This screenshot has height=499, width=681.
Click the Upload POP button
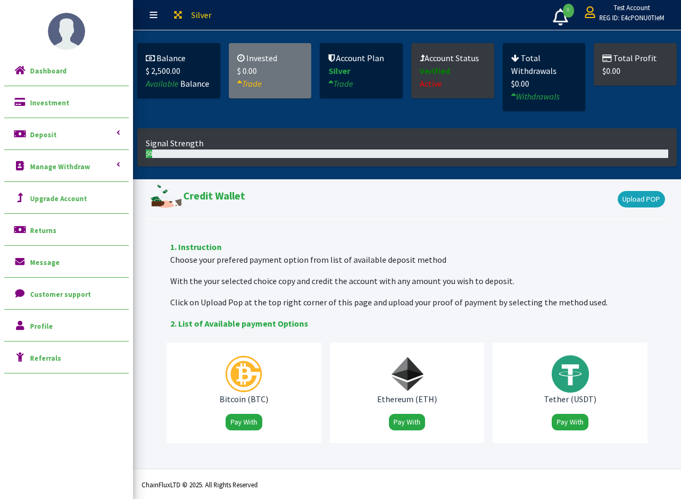[x=641, y=199]
